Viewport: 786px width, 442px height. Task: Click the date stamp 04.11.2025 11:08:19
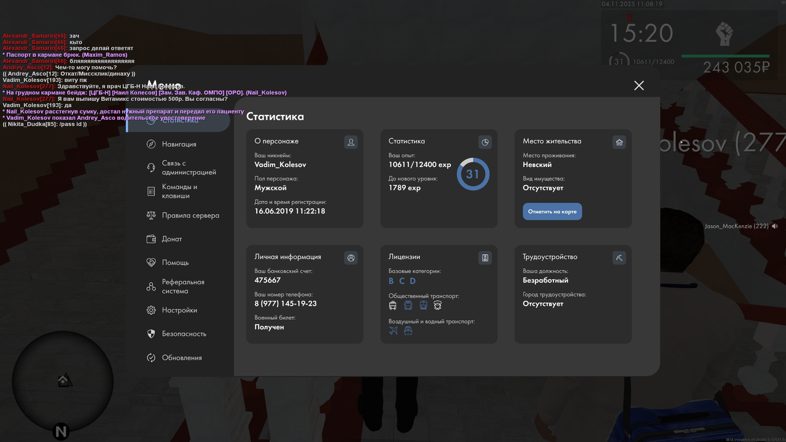(x=632, y=4)
